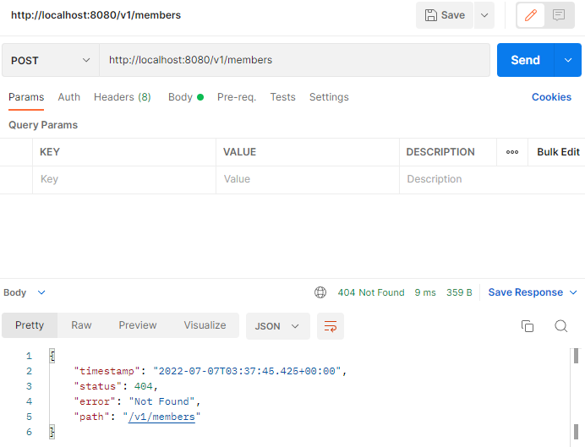The image size is (585, 447).
Task: Click the "timestamp" key in response
Action: [x=107, y=371]
